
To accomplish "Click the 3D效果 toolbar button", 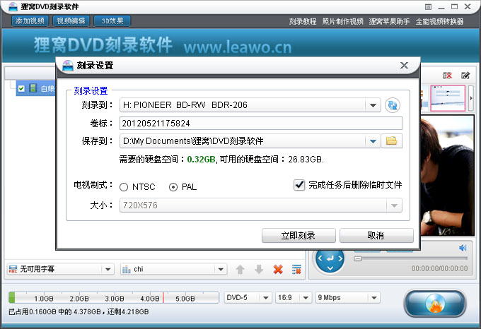I will [x=112, y=20].
